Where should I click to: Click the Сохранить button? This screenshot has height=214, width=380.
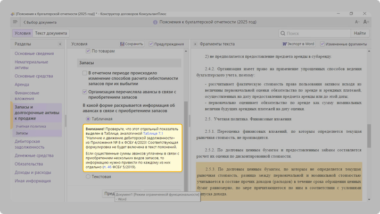coord(131,44)
